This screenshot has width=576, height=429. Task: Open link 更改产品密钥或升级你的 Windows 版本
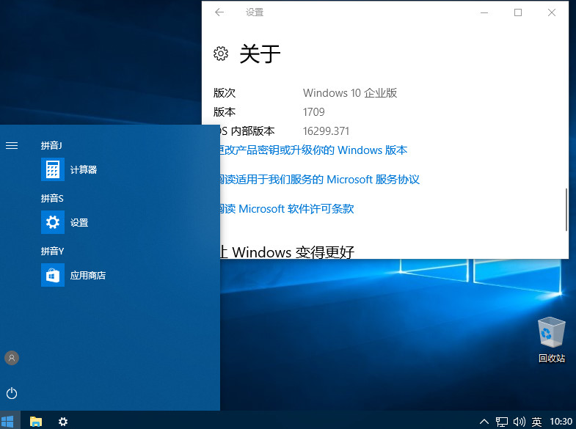(x=313, y=150)
